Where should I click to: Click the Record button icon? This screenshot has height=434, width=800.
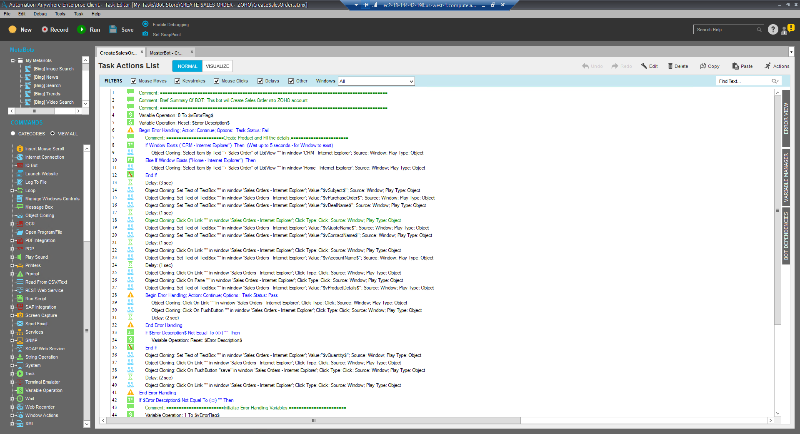click(45, 30)
